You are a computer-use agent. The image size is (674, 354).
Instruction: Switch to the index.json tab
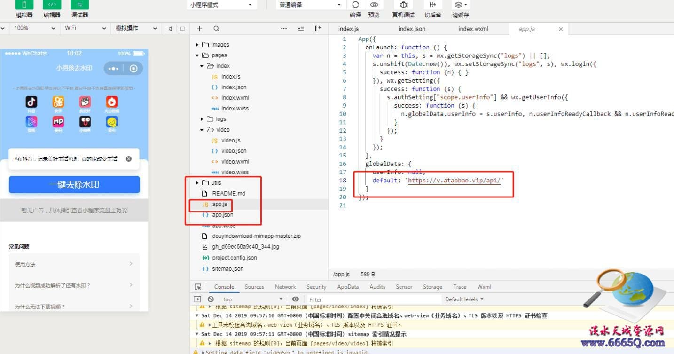[412, 29]
